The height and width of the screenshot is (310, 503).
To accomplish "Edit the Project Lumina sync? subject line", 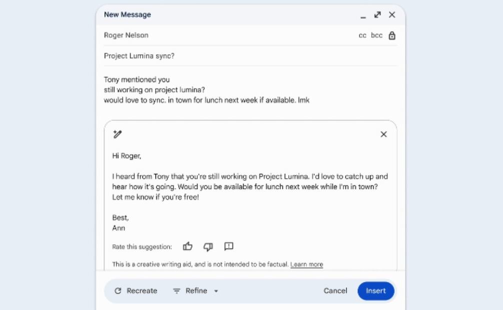I will pyautogui.click(x=139, y=56).
